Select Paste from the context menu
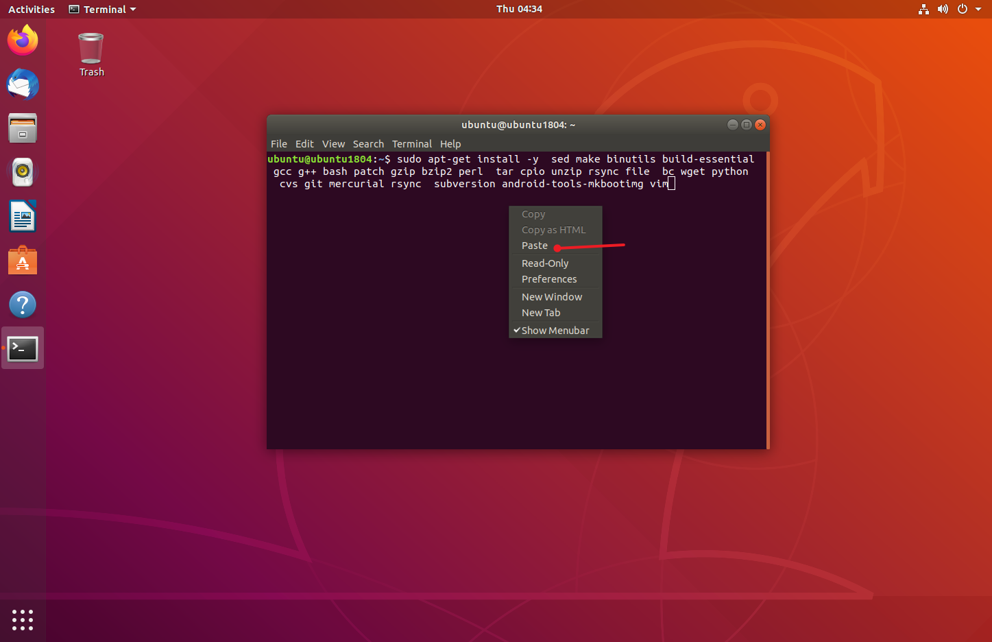Screen dimensions: 992x642 click(535, 246)
